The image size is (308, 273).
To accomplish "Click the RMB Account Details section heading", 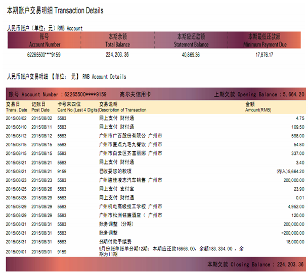I will coord(66,77).
